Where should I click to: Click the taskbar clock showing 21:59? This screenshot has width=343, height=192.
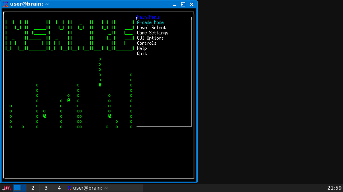tap(334, 188)
